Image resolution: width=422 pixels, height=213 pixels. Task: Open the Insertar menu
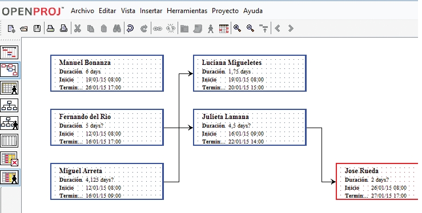click(x=151, y=11)
